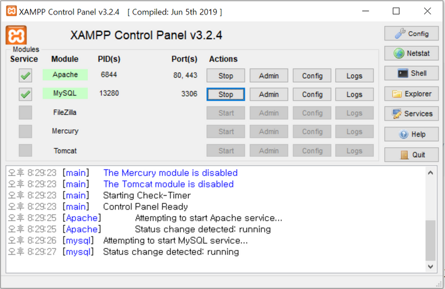
Task: Start the Mercury module
Action: tap(225, 131)
